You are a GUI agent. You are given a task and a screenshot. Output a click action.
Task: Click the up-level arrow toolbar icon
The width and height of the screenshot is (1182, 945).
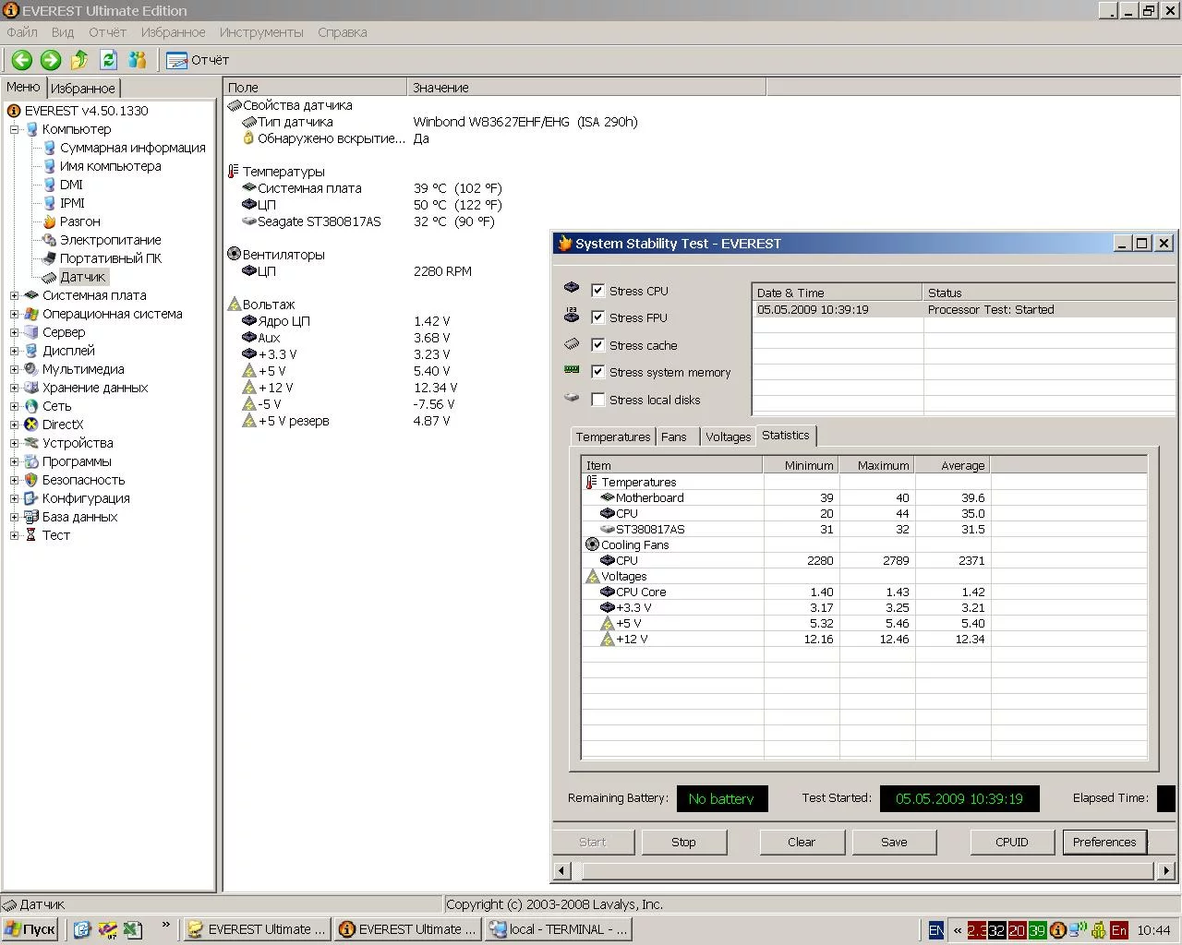coord(79,60)
